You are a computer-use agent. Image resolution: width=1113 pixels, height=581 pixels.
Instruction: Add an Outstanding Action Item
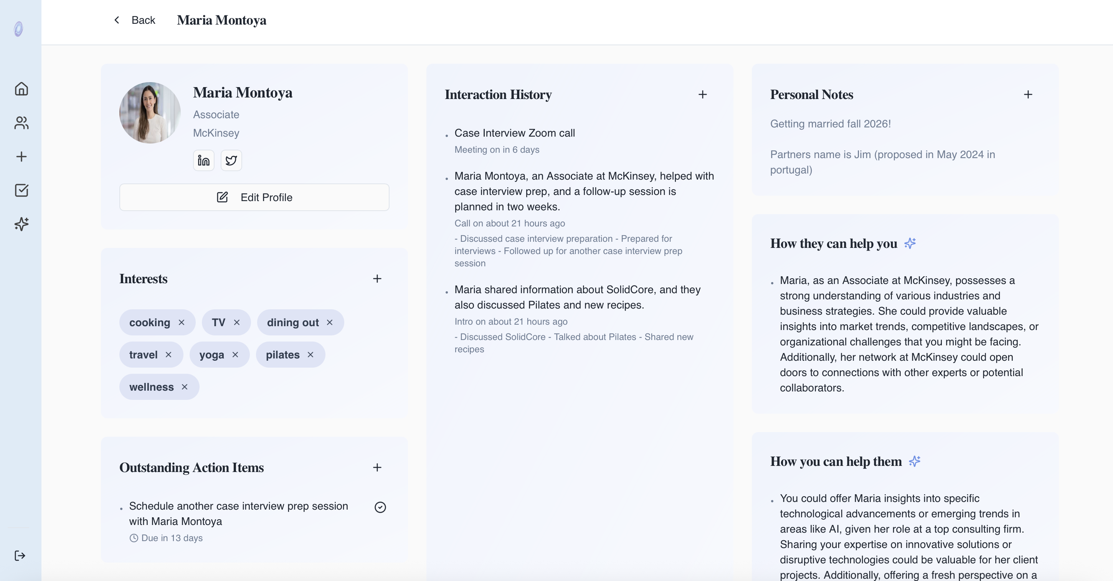tap(377, 467)
